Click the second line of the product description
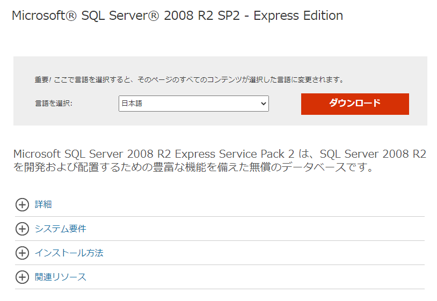437x301 pixels. pyautogui.click(x=193, y=167)
